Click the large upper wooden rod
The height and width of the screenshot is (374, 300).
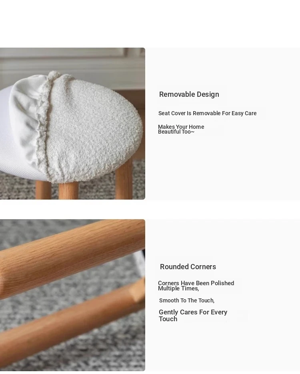click(72, 258)
